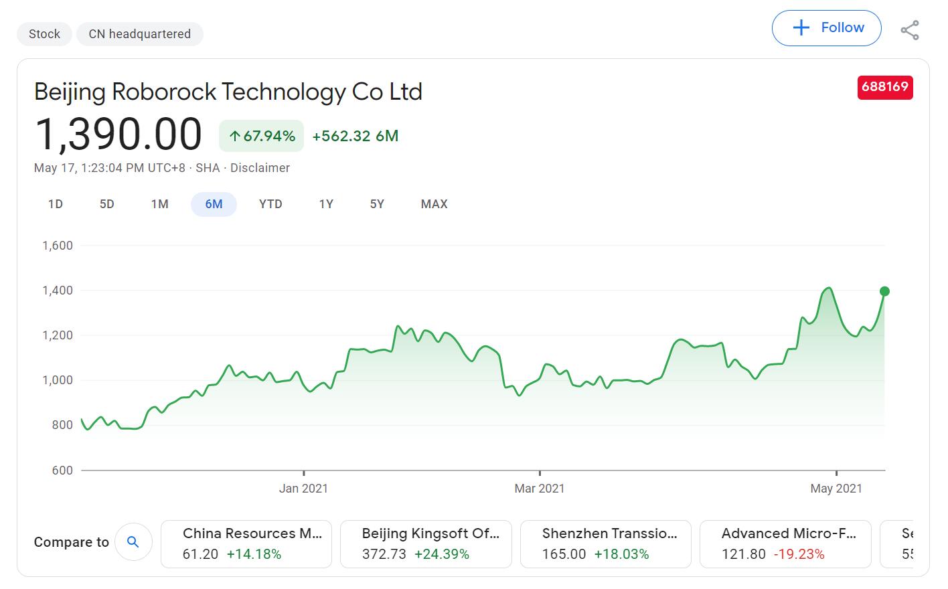Image resolution: width=948 pixels, height=589 pixels.
Task: Show the MAX price history
Action: tap(434, 204)
